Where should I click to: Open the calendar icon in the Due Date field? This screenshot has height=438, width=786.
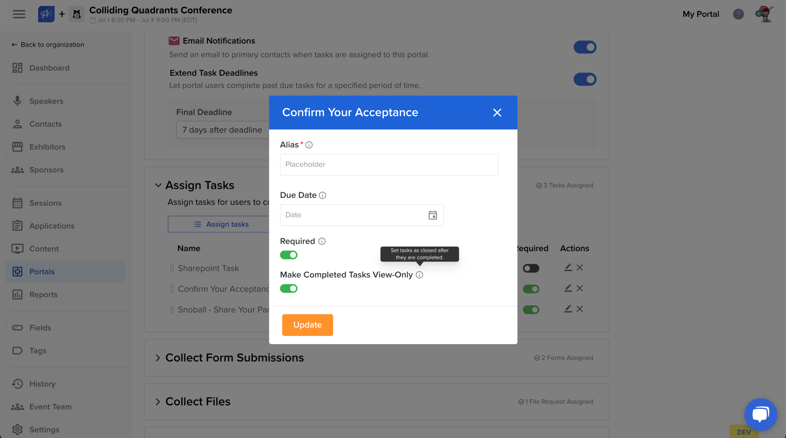point(433,215)
